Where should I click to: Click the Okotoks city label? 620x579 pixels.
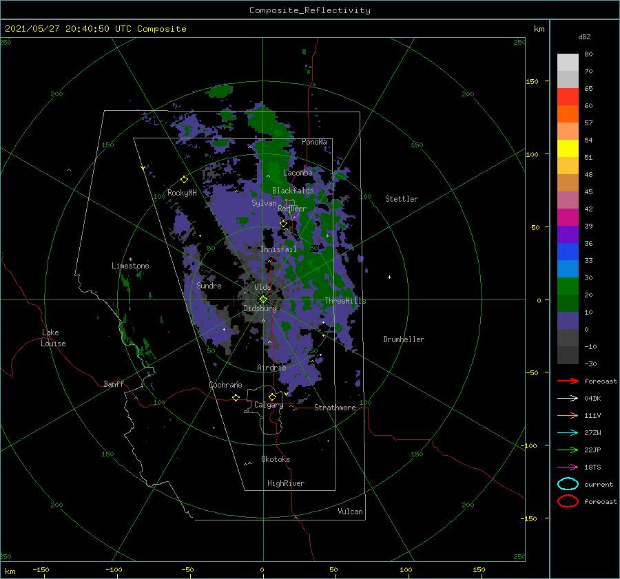pyautogui.click(x=276, y=459)
